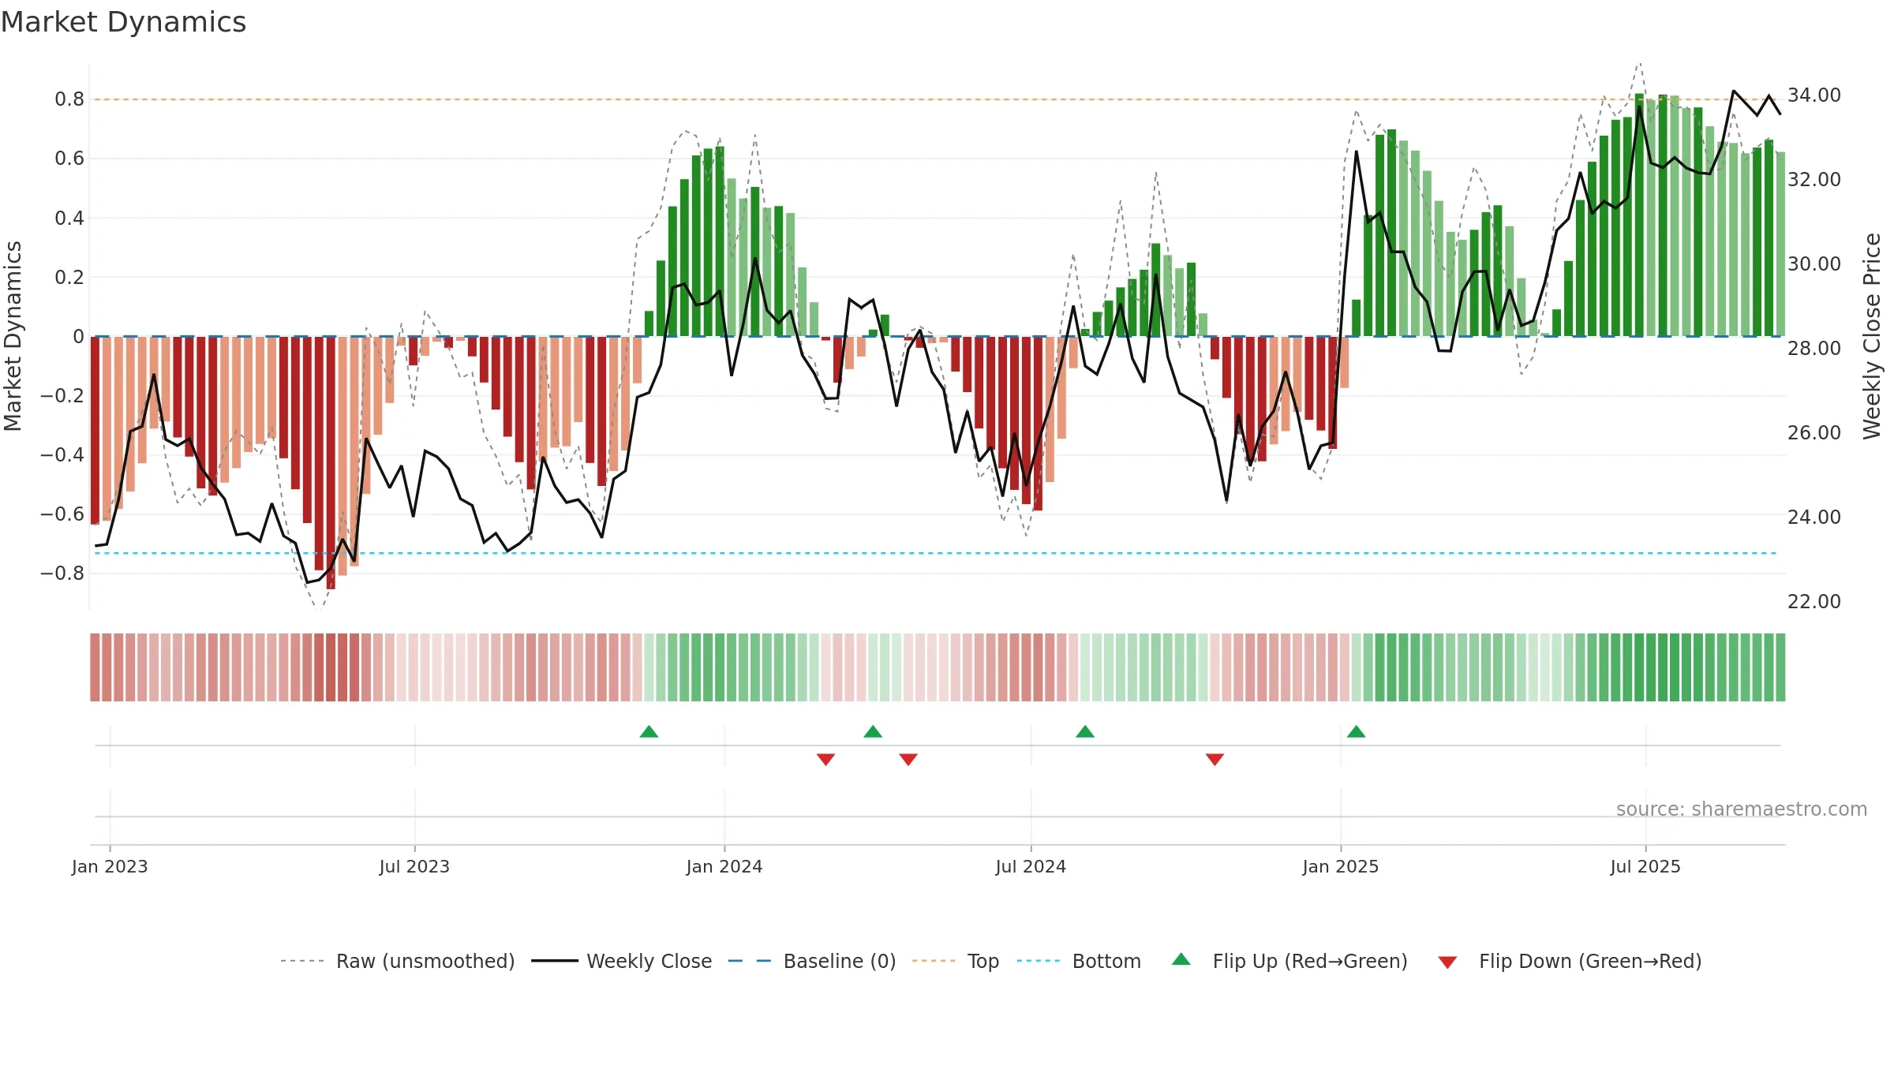Click the Jul 2025 x-axis label
The height and width of the screenshot is (1065, 1894).
pyautogui.click(x=1645, y=866)
